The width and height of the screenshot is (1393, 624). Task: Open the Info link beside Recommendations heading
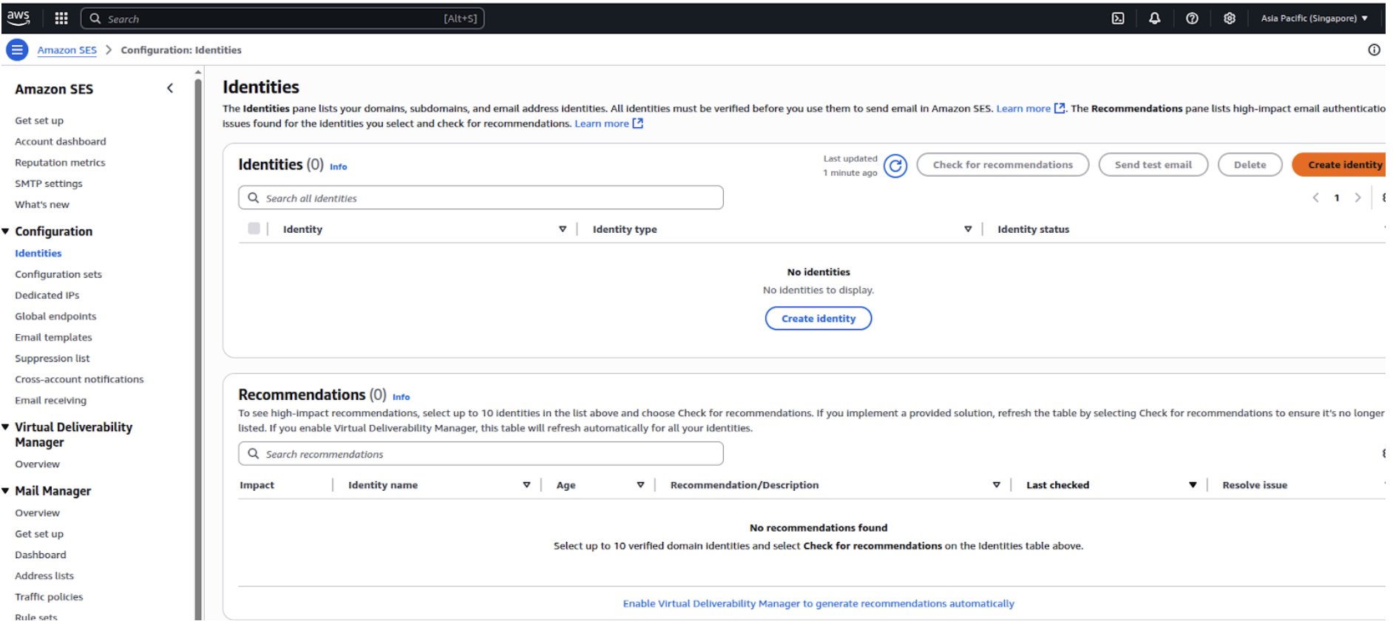click(401, 397)
